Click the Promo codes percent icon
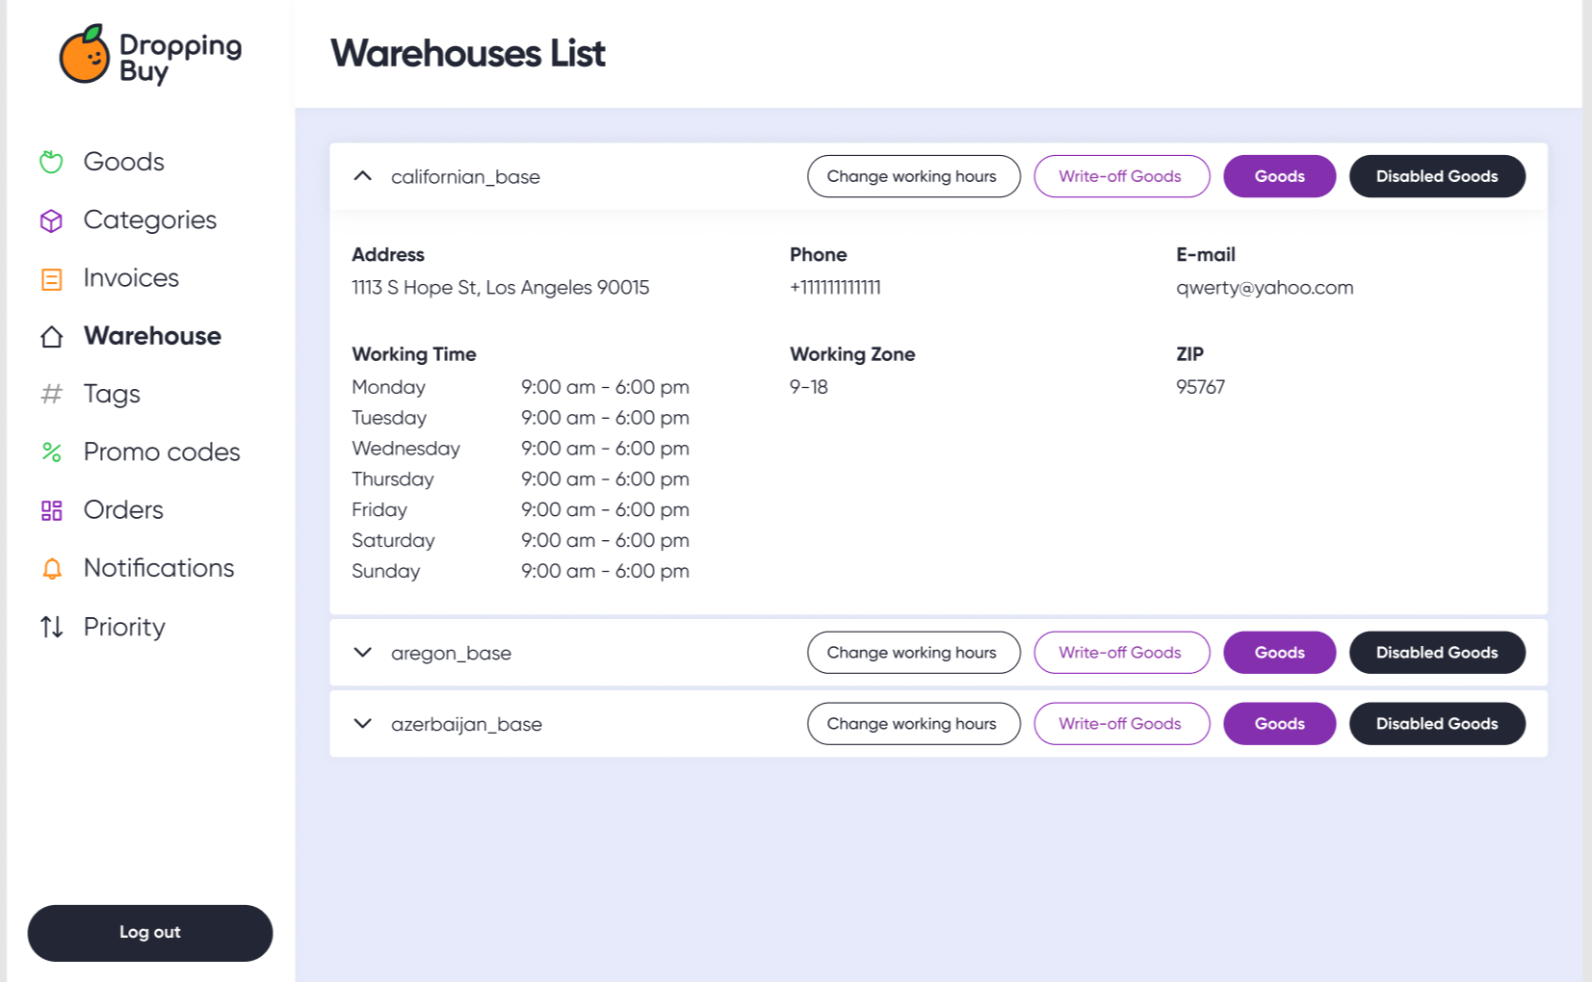Image resolution: width=1592 pixels, height=982 pixels. 52,452
